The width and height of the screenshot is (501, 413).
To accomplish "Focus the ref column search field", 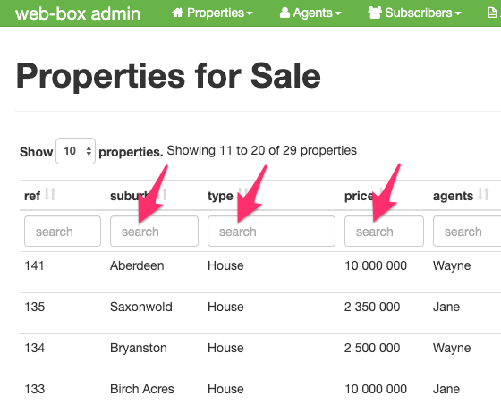I will point(63,231).
